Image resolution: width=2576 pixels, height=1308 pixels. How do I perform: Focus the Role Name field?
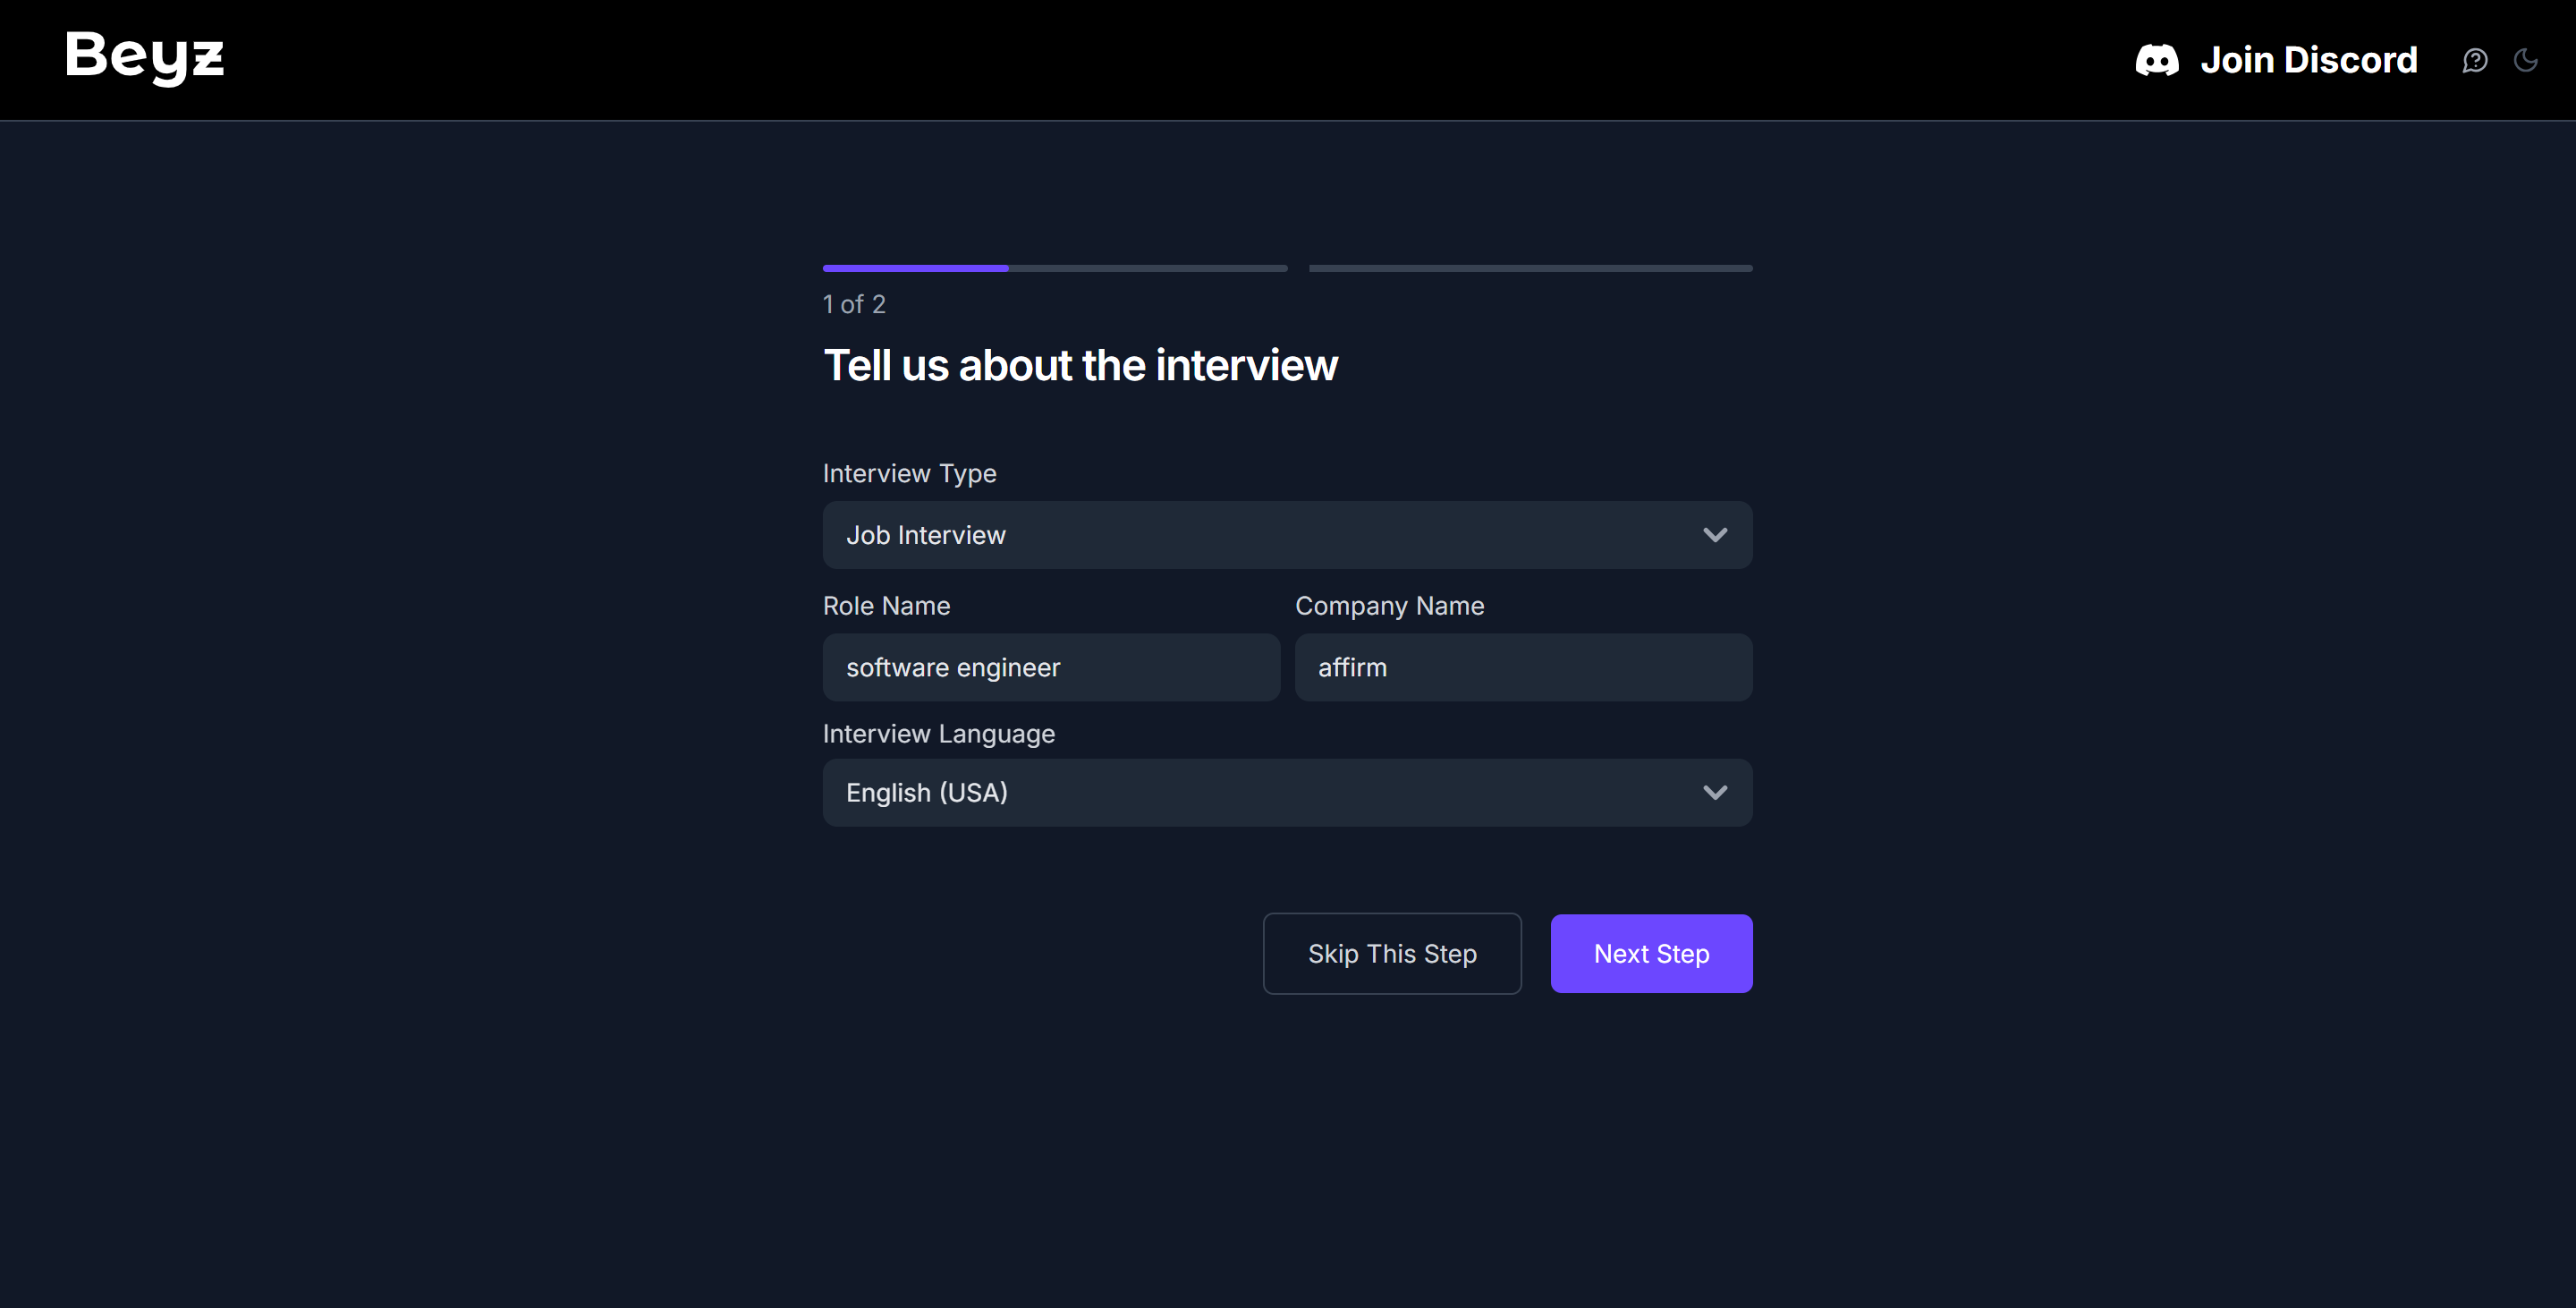click(x=1050, y=667)
